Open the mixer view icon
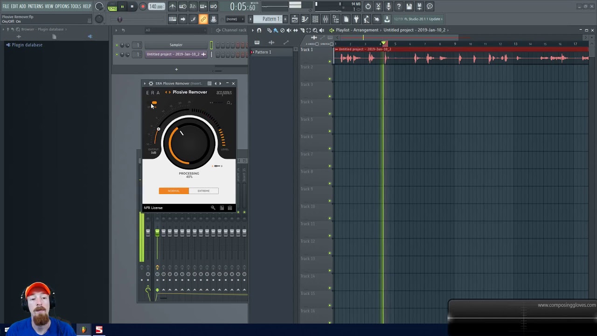Image resolution: width=597 pixels, height=336 pixels. pos(326,19)
